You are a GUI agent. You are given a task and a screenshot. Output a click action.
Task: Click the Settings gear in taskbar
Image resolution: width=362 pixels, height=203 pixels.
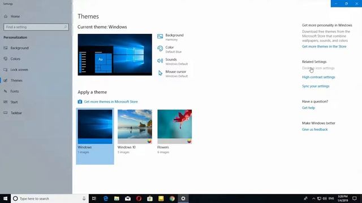point(183,198)
